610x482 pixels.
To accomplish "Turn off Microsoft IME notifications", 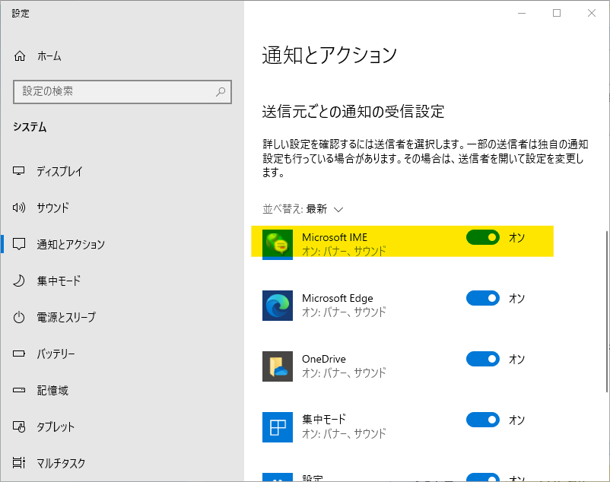I will point(482,237).
